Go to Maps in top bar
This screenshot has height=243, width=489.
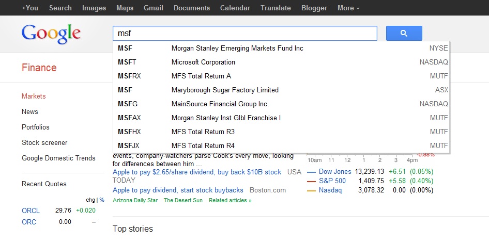(x=125, y=8)
